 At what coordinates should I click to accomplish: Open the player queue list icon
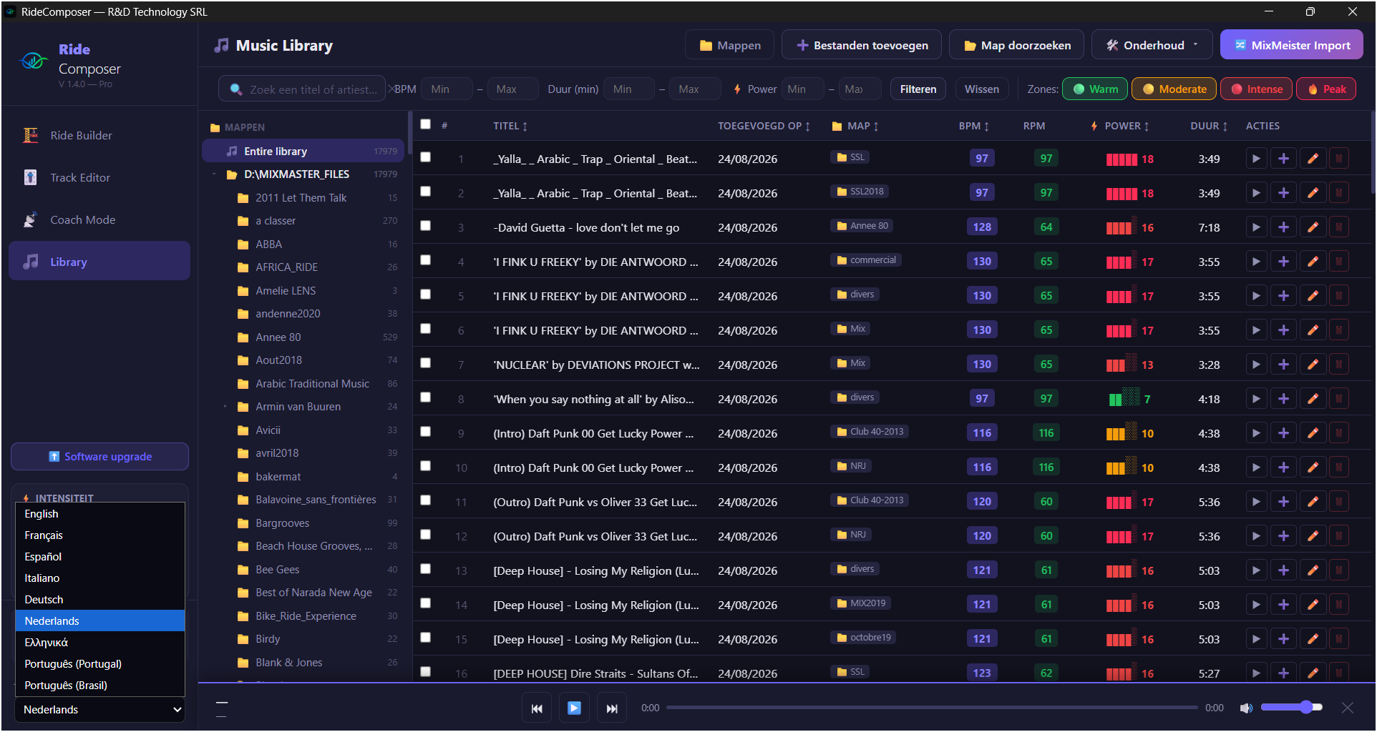pyautogui.click(x=222, y=708)
